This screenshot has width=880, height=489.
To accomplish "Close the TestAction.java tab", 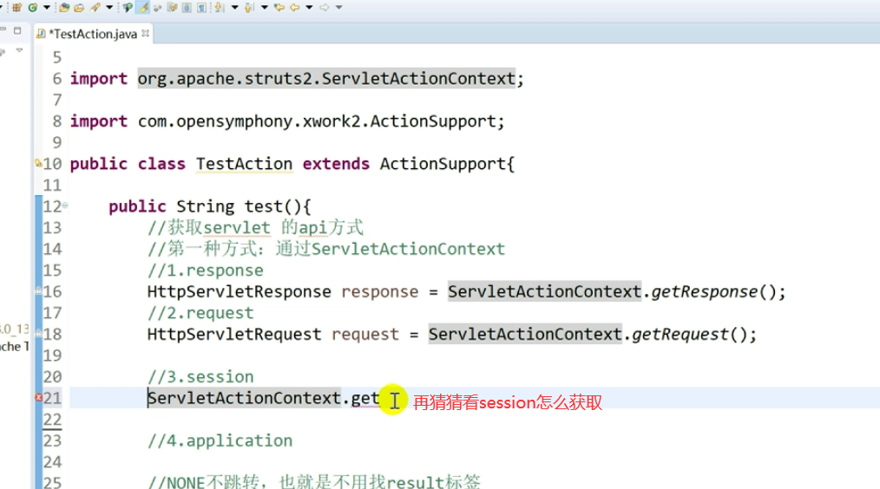I will coord(145,34).
